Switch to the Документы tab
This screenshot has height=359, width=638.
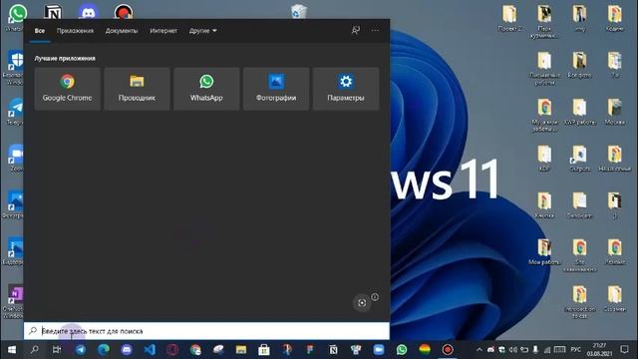pos(122,31)
